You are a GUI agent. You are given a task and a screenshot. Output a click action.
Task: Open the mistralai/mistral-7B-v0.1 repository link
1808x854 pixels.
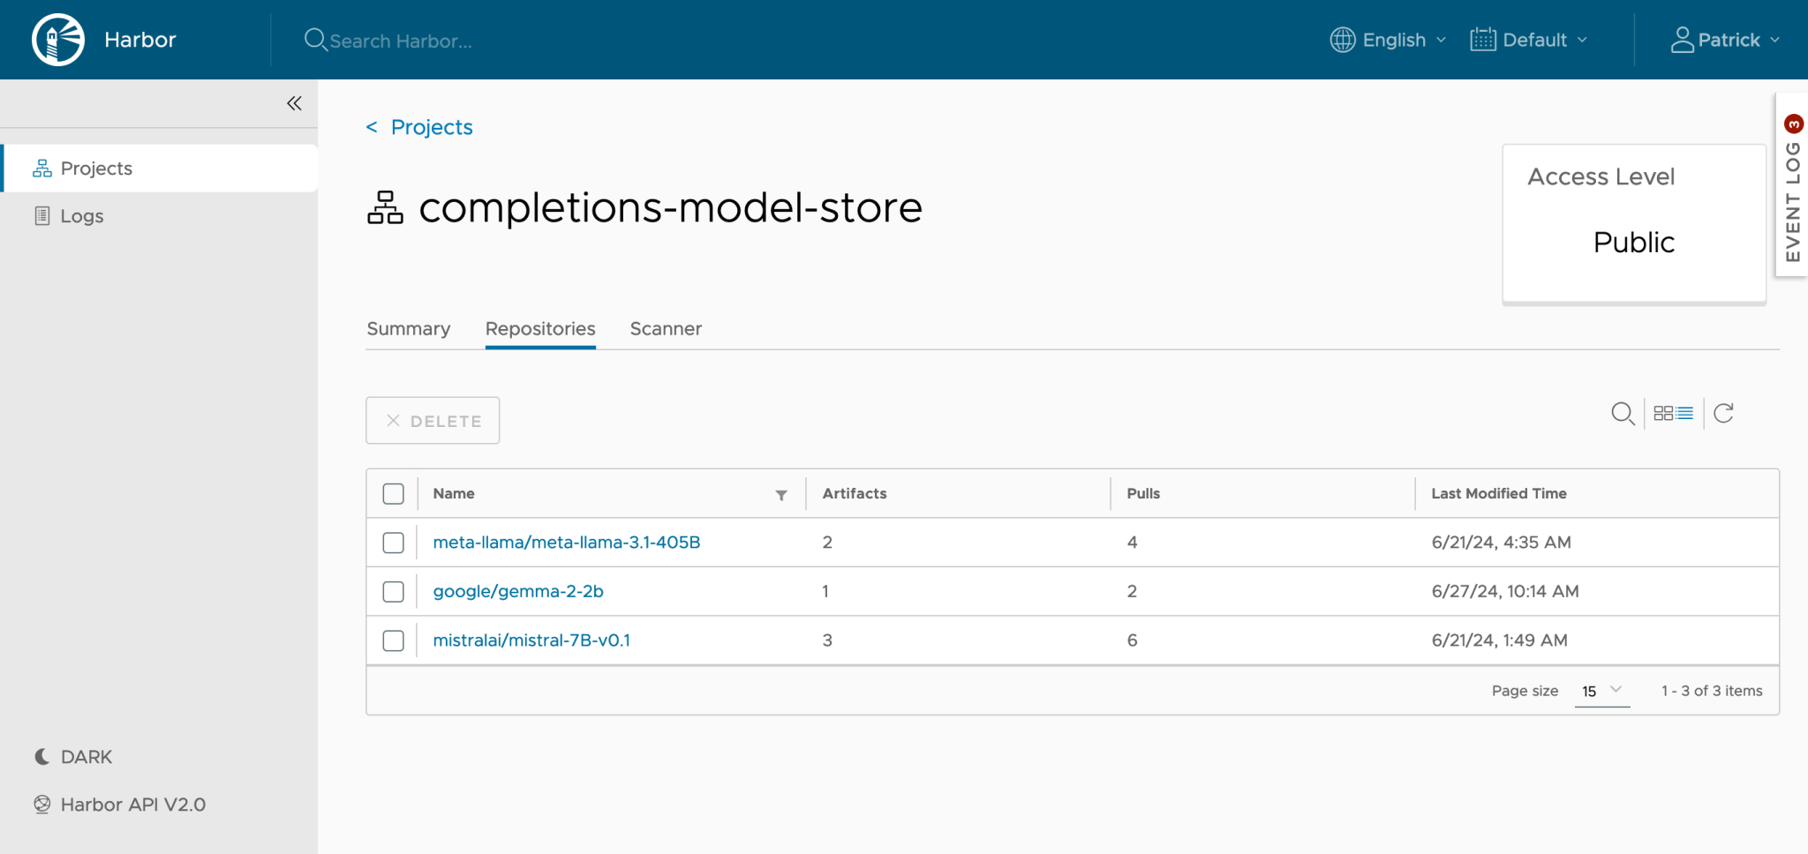click(x=531, y=640)
